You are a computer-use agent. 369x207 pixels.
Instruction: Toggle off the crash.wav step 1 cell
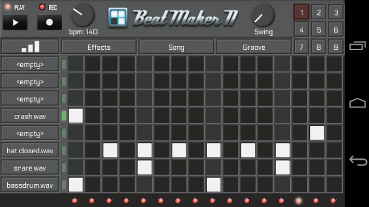(76, 116)
